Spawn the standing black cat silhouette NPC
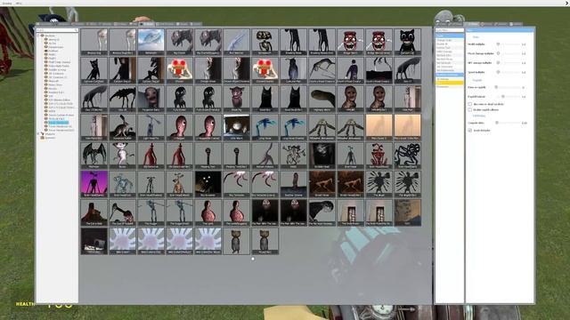The image size is (570, 320). pyautogui.click(x=94, y=70)
